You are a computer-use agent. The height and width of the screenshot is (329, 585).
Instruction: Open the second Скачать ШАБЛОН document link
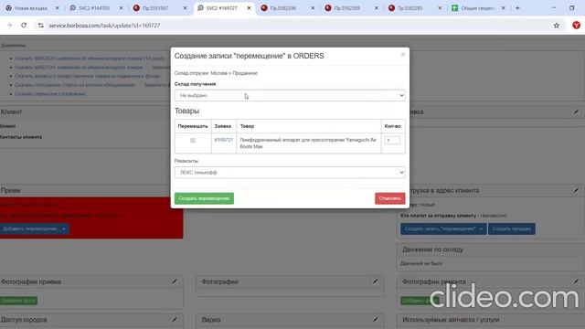coord(79,68)
